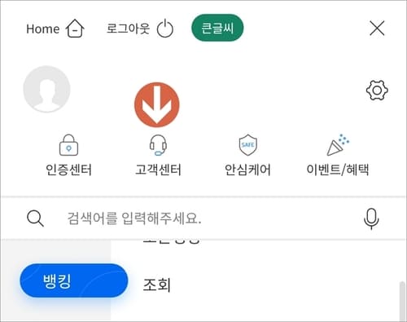Click the Home text link
Viewport: 407px width, 322px height.
coord(43,29)
